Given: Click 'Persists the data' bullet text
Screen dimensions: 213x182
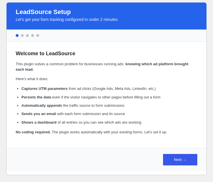Looking at the screenshot, I should tap(36, 97).
